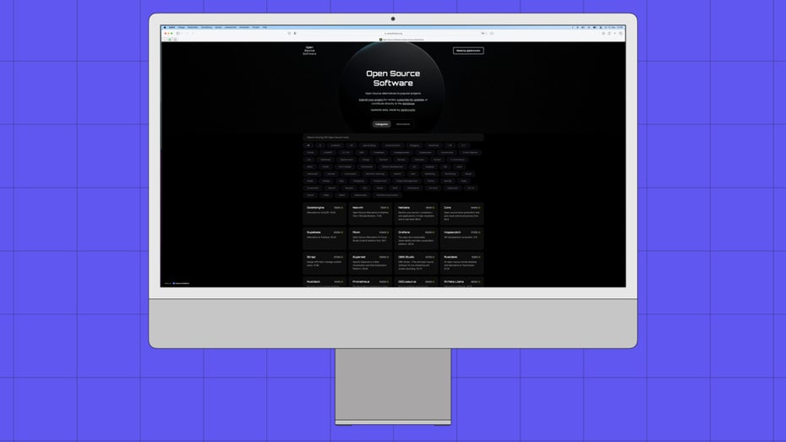Switch to the Alternatives view

point(403,124)
